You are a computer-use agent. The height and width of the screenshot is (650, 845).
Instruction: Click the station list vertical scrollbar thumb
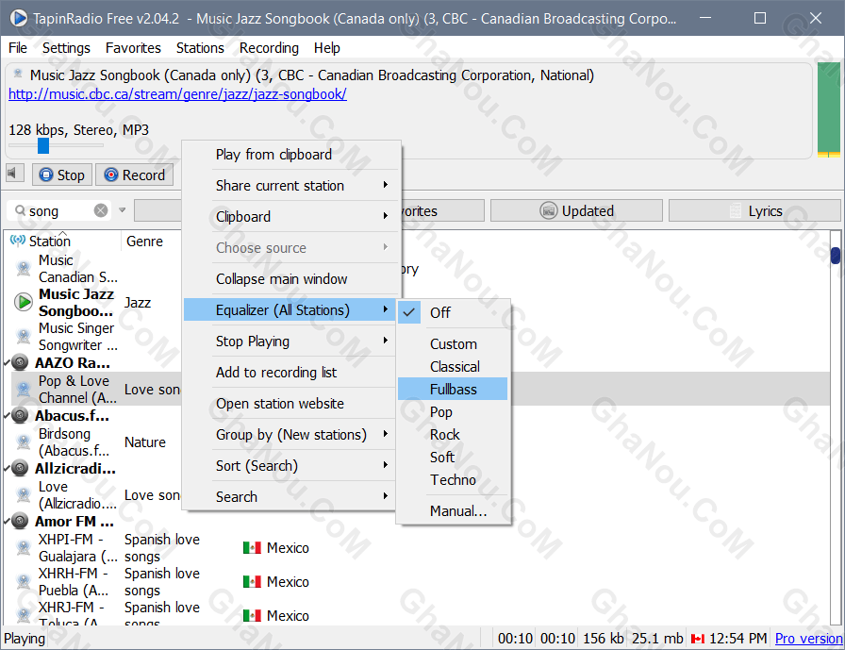(x=836, y=256)
